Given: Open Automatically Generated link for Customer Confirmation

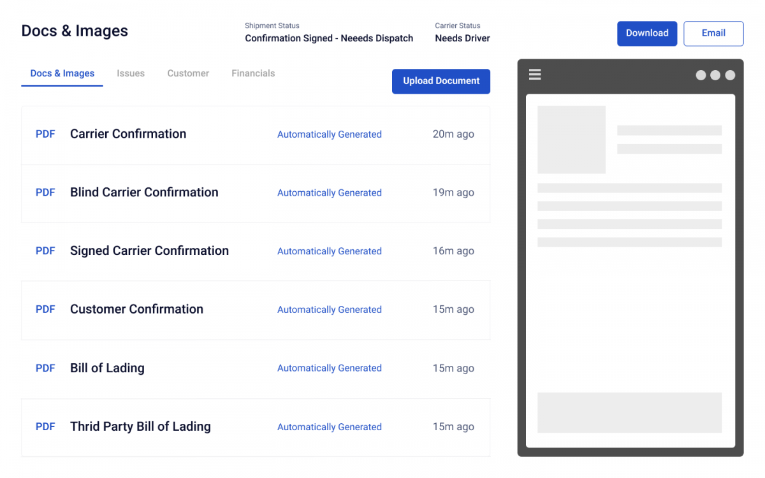Looking at the screenshot, I should (329, 309).
